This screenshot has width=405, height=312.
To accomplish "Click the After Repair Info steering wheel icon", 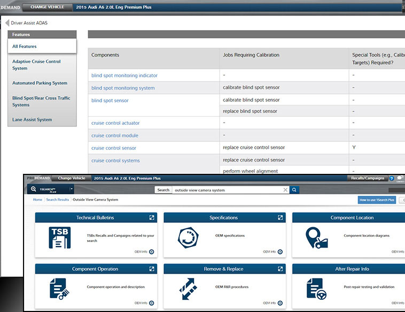I will tap(316, 289).
